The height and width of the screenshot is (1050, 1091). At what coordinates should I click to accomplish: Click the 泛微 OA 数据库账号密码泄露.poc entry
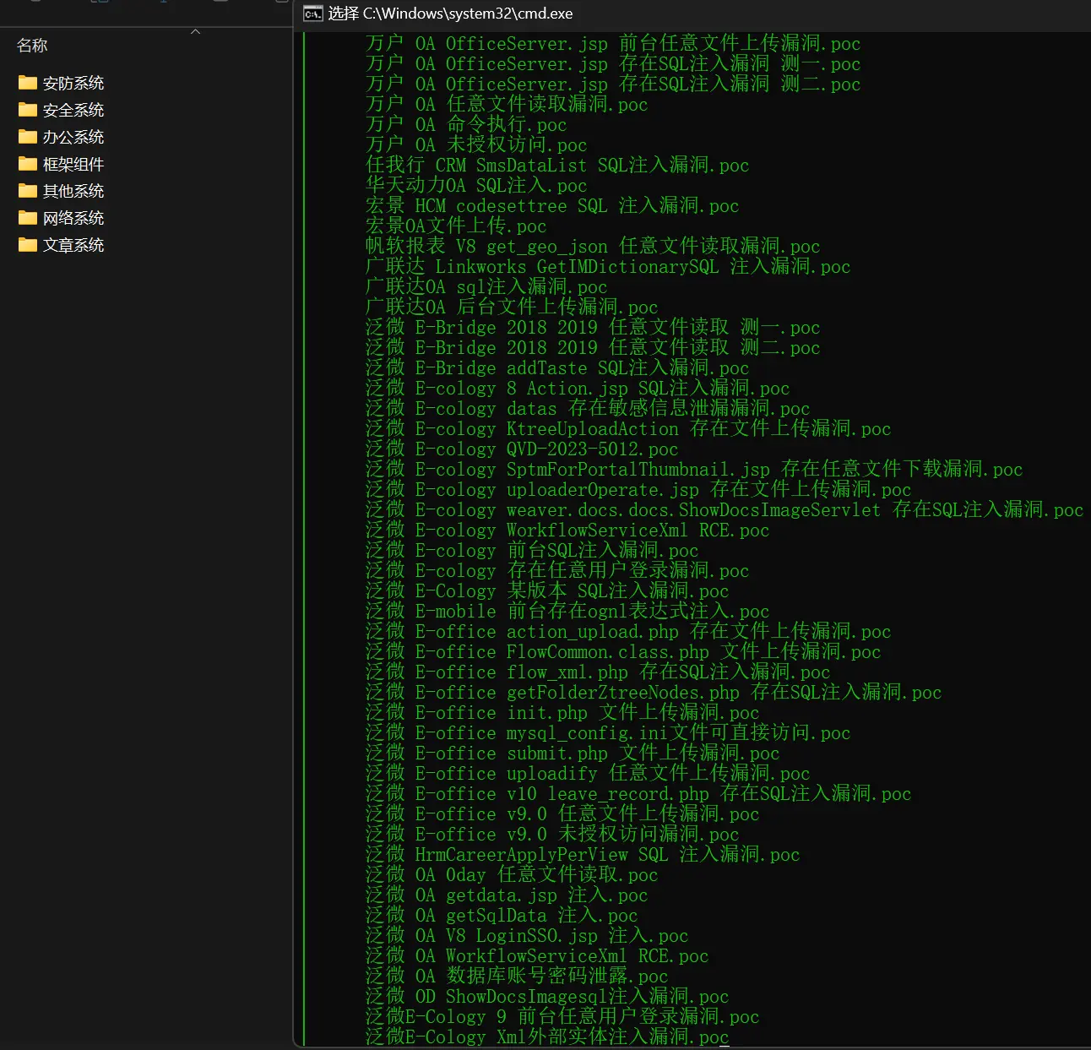coord(517,977)
